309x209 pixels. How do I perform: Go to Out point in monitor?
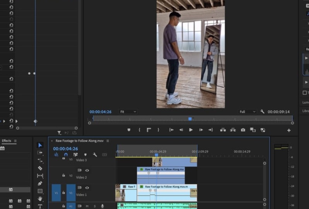(210, 130)
